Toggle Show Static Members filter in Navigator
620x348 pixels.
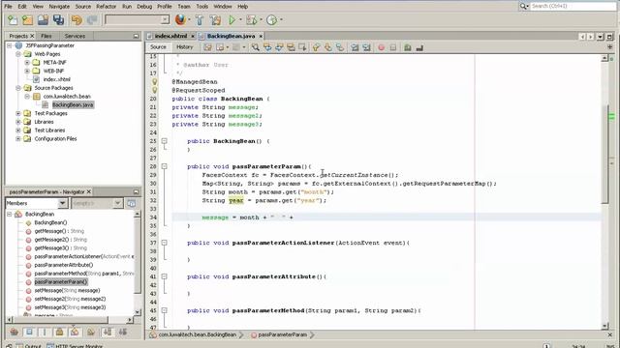45,332
